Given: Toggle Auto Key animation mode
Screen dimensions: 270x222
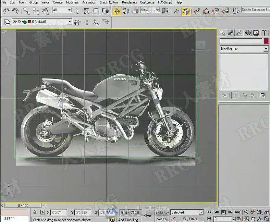Looking at the screenshot, I should point(162,212).
